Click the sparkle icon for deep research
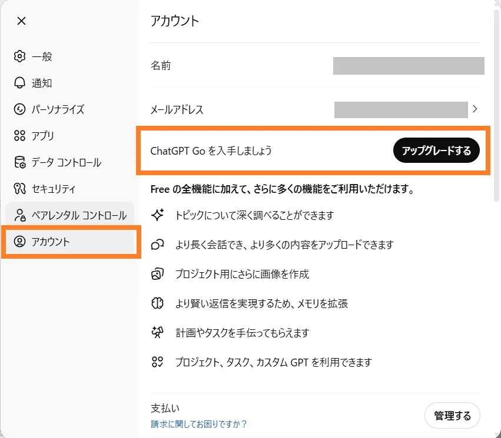 (x=157, y=215)
